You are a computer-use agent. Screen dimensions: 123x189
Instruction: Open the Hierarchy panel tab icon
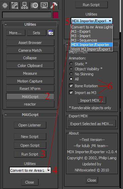click(24, 5)
